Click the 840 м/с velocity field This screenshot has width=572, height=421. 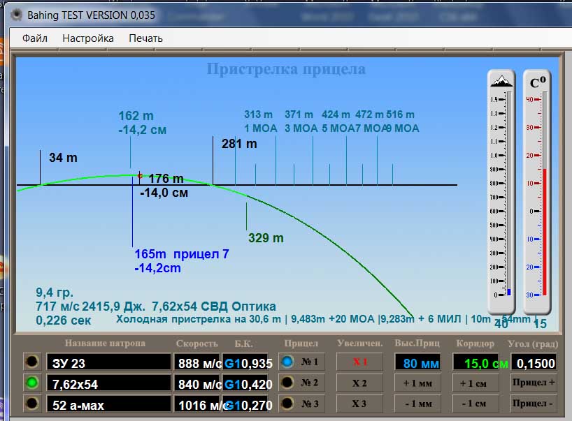click(x=199, y=383)
